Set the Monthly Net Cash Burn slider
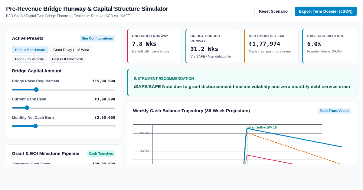This screenshot has height=190, width=363. click(64, 126)
